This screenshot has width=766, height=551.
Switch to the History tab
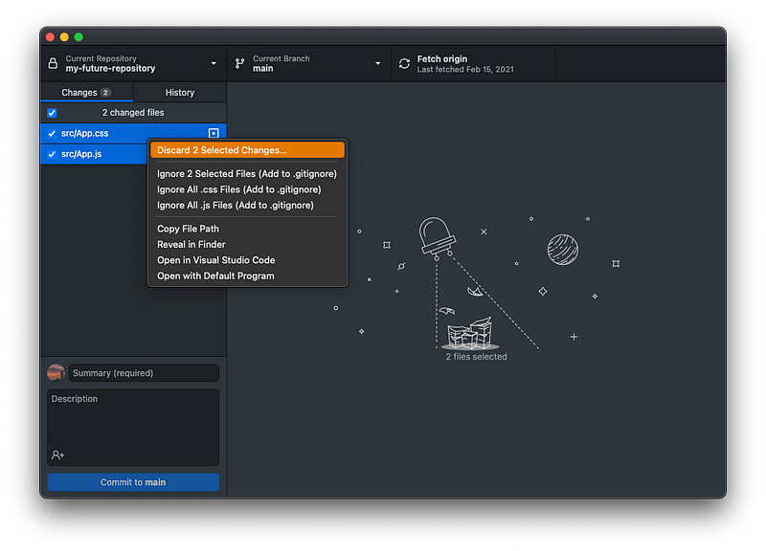click(x=180, y=92)
